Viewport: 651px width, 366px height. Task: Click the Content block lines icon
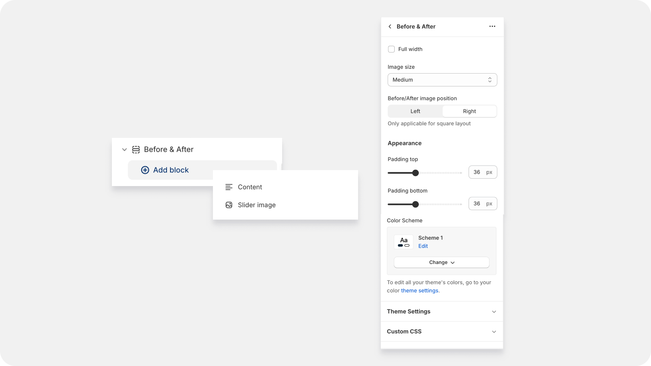tap(229, 187)
